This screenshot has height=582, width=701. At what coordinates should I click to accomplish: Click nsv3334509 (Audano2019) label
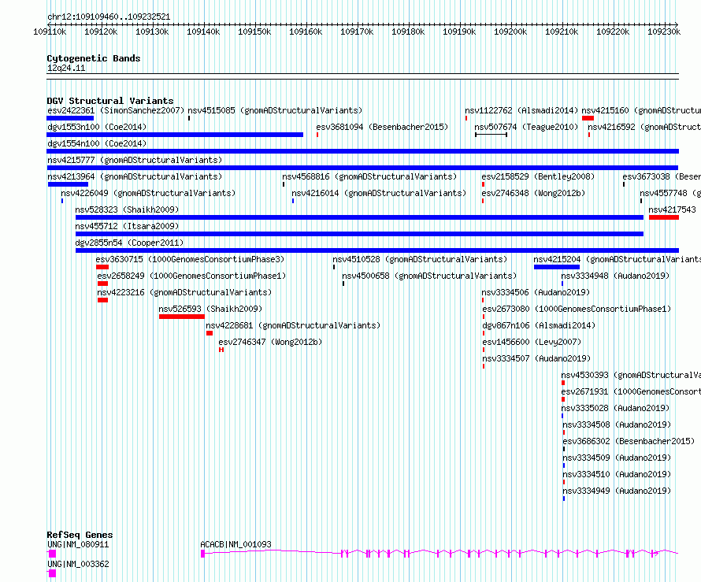617,458
